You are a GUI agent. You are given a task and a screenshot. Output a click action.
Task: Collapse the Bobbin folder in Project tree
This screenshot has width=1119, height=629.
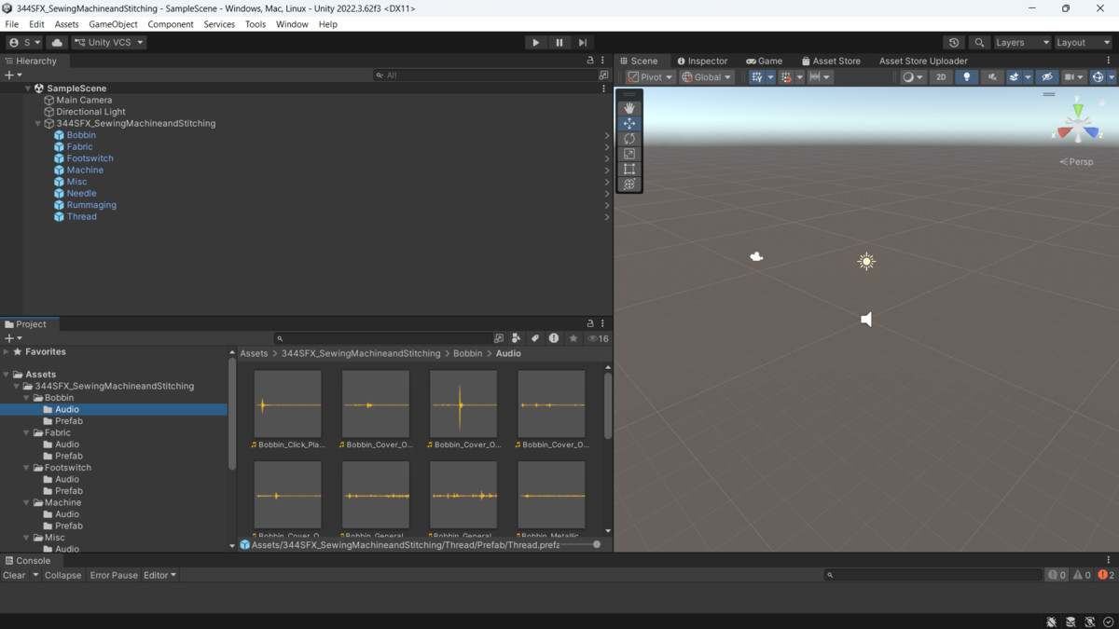coord(26,398)
